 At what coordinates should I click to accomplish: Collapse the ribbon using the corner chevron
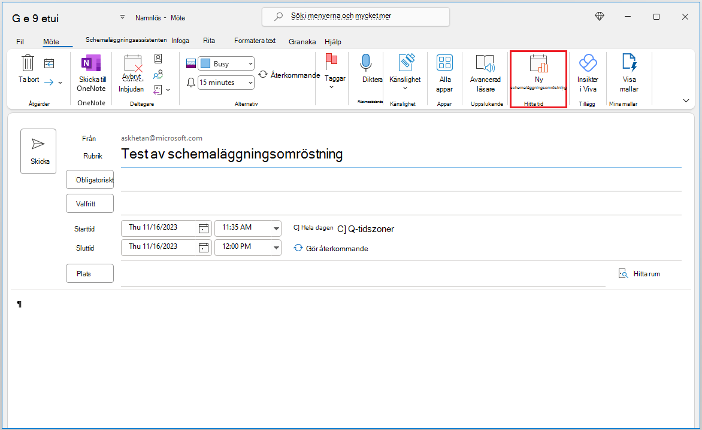pos(686,100)
